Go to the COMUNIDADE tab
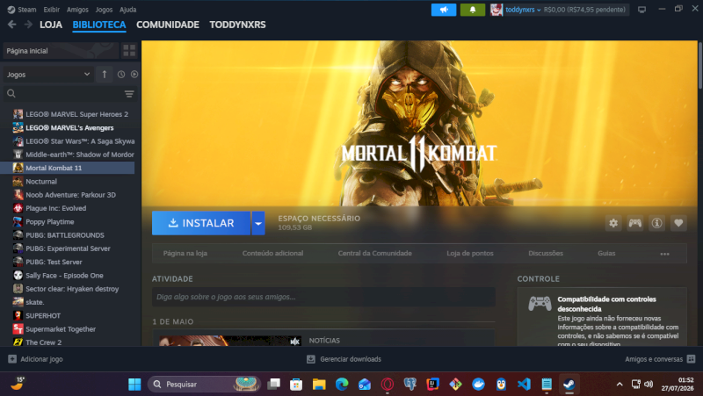This screenshot has height=396, width=703. [x=168, y=25]
